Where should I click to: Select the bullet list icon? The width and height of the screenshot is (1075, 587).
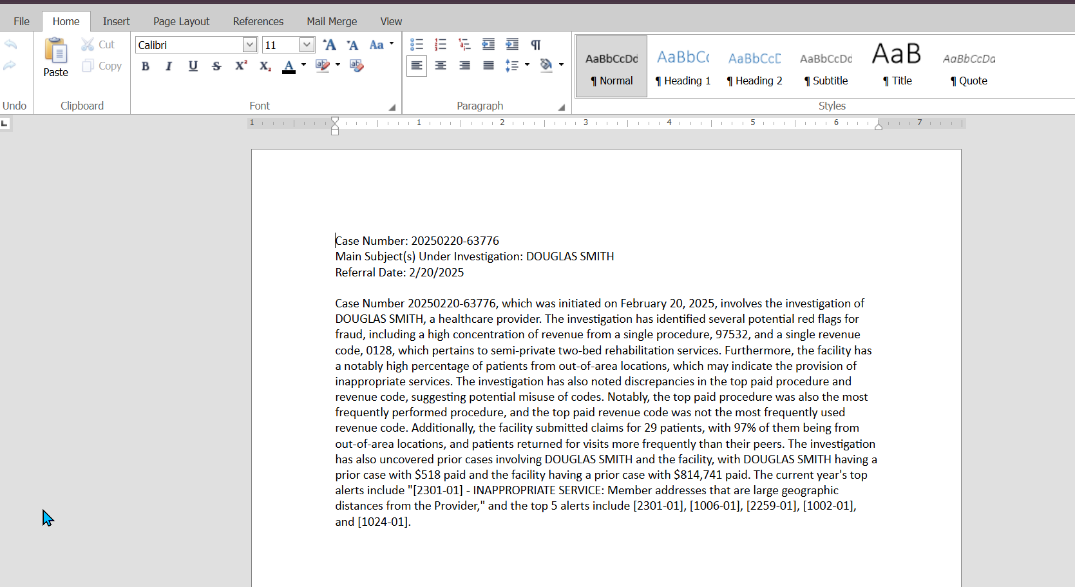417,44
